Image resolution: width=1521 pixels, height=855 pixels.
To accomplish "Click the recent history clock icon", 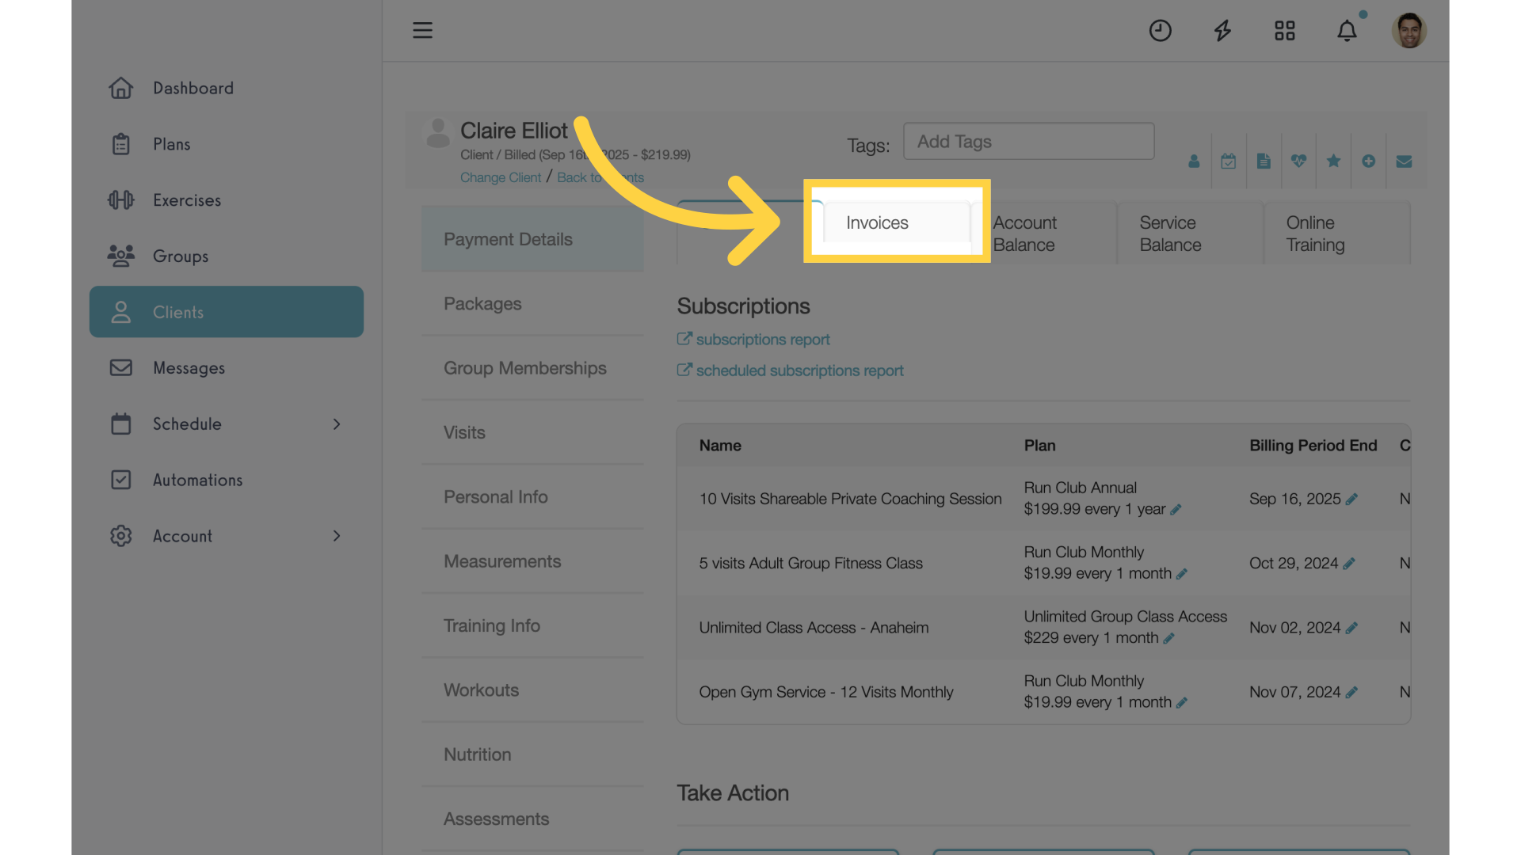I will point(1160,30).
